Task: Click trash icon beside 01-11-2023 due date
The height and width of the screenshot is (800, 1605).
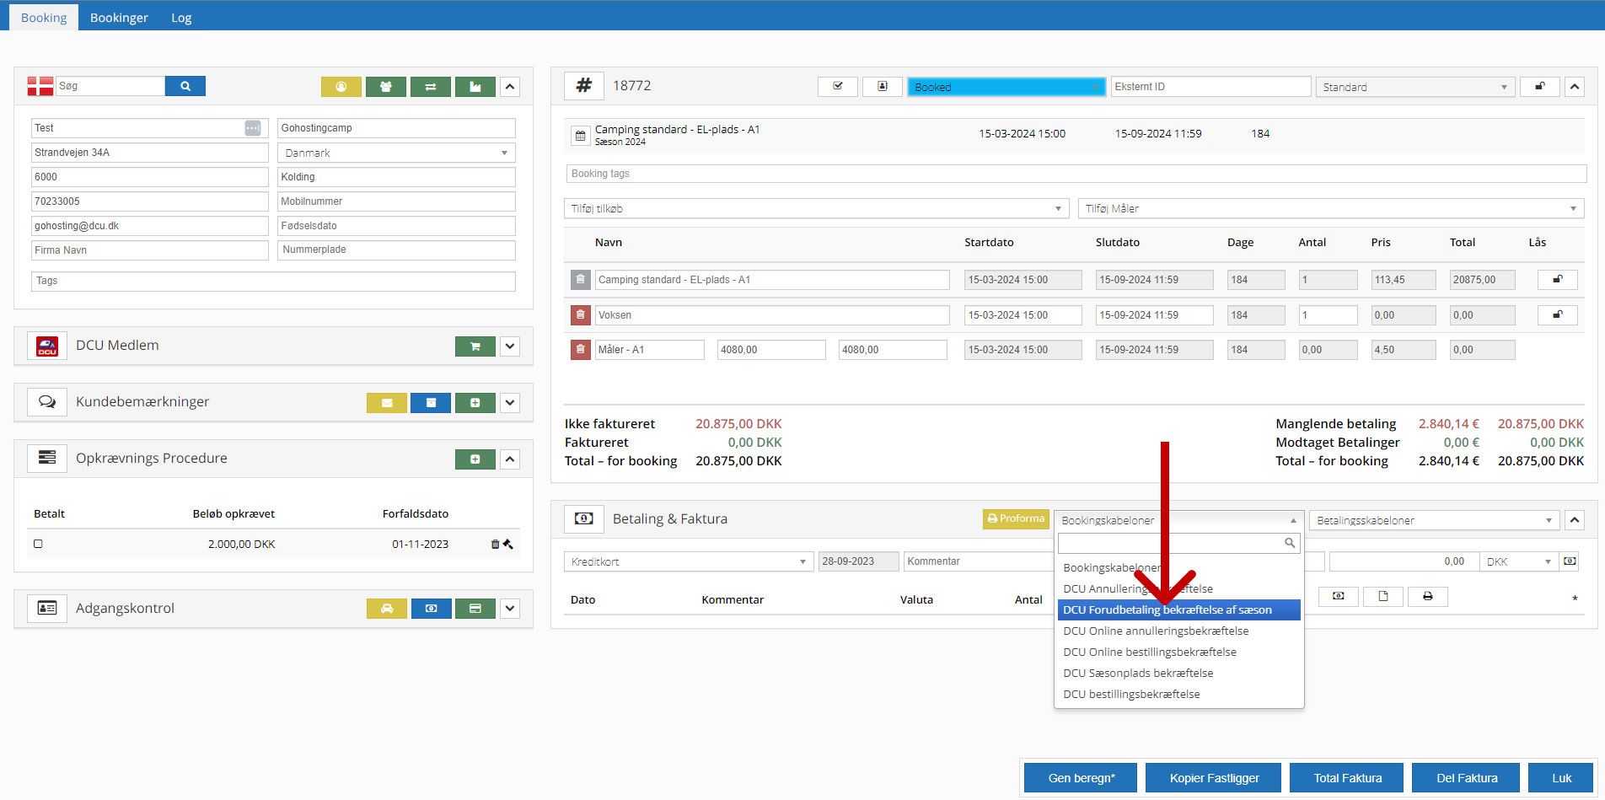Action: [495, 545]
